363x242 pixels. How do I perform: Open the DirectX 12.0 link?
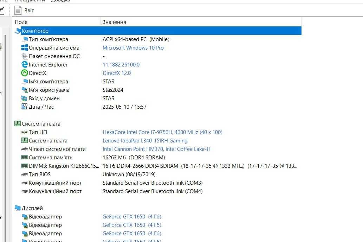[117, 73]
